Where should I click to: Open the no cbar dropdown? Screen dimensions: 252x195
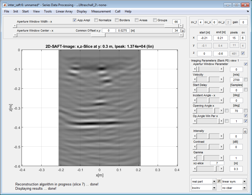click(x=234, y=188)
